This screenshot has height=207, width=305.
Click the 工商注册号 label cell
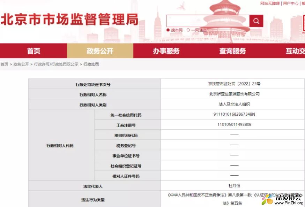click(128, 124)
